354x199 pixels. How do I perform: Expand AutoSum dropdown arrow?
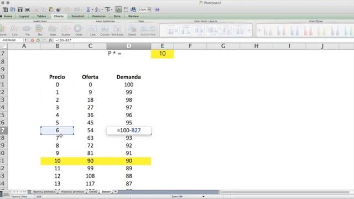pos(92,10)
